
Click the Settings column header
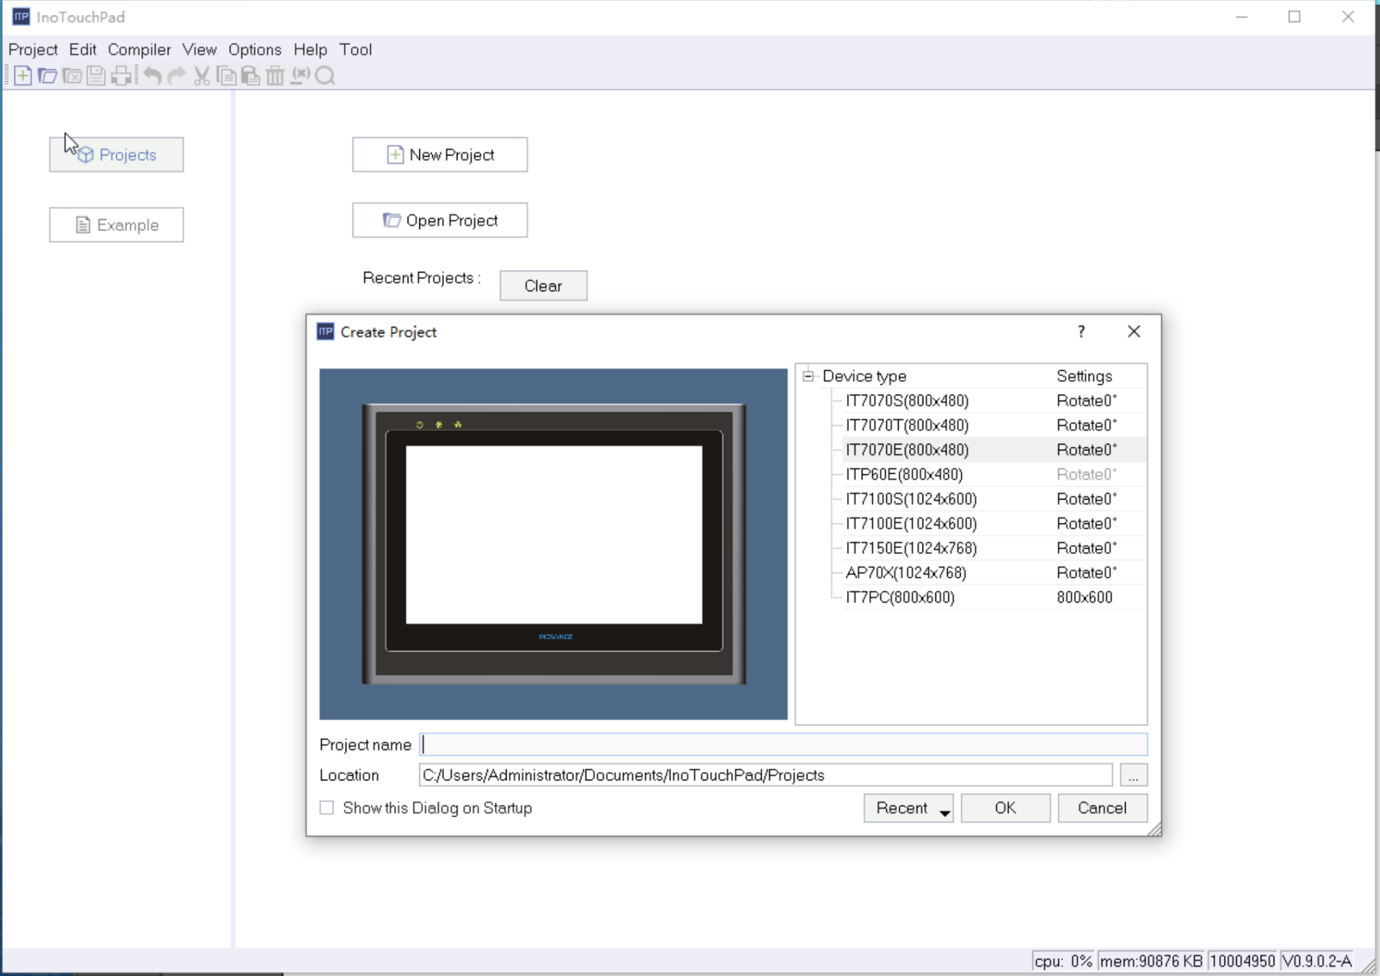(1084, 376)
